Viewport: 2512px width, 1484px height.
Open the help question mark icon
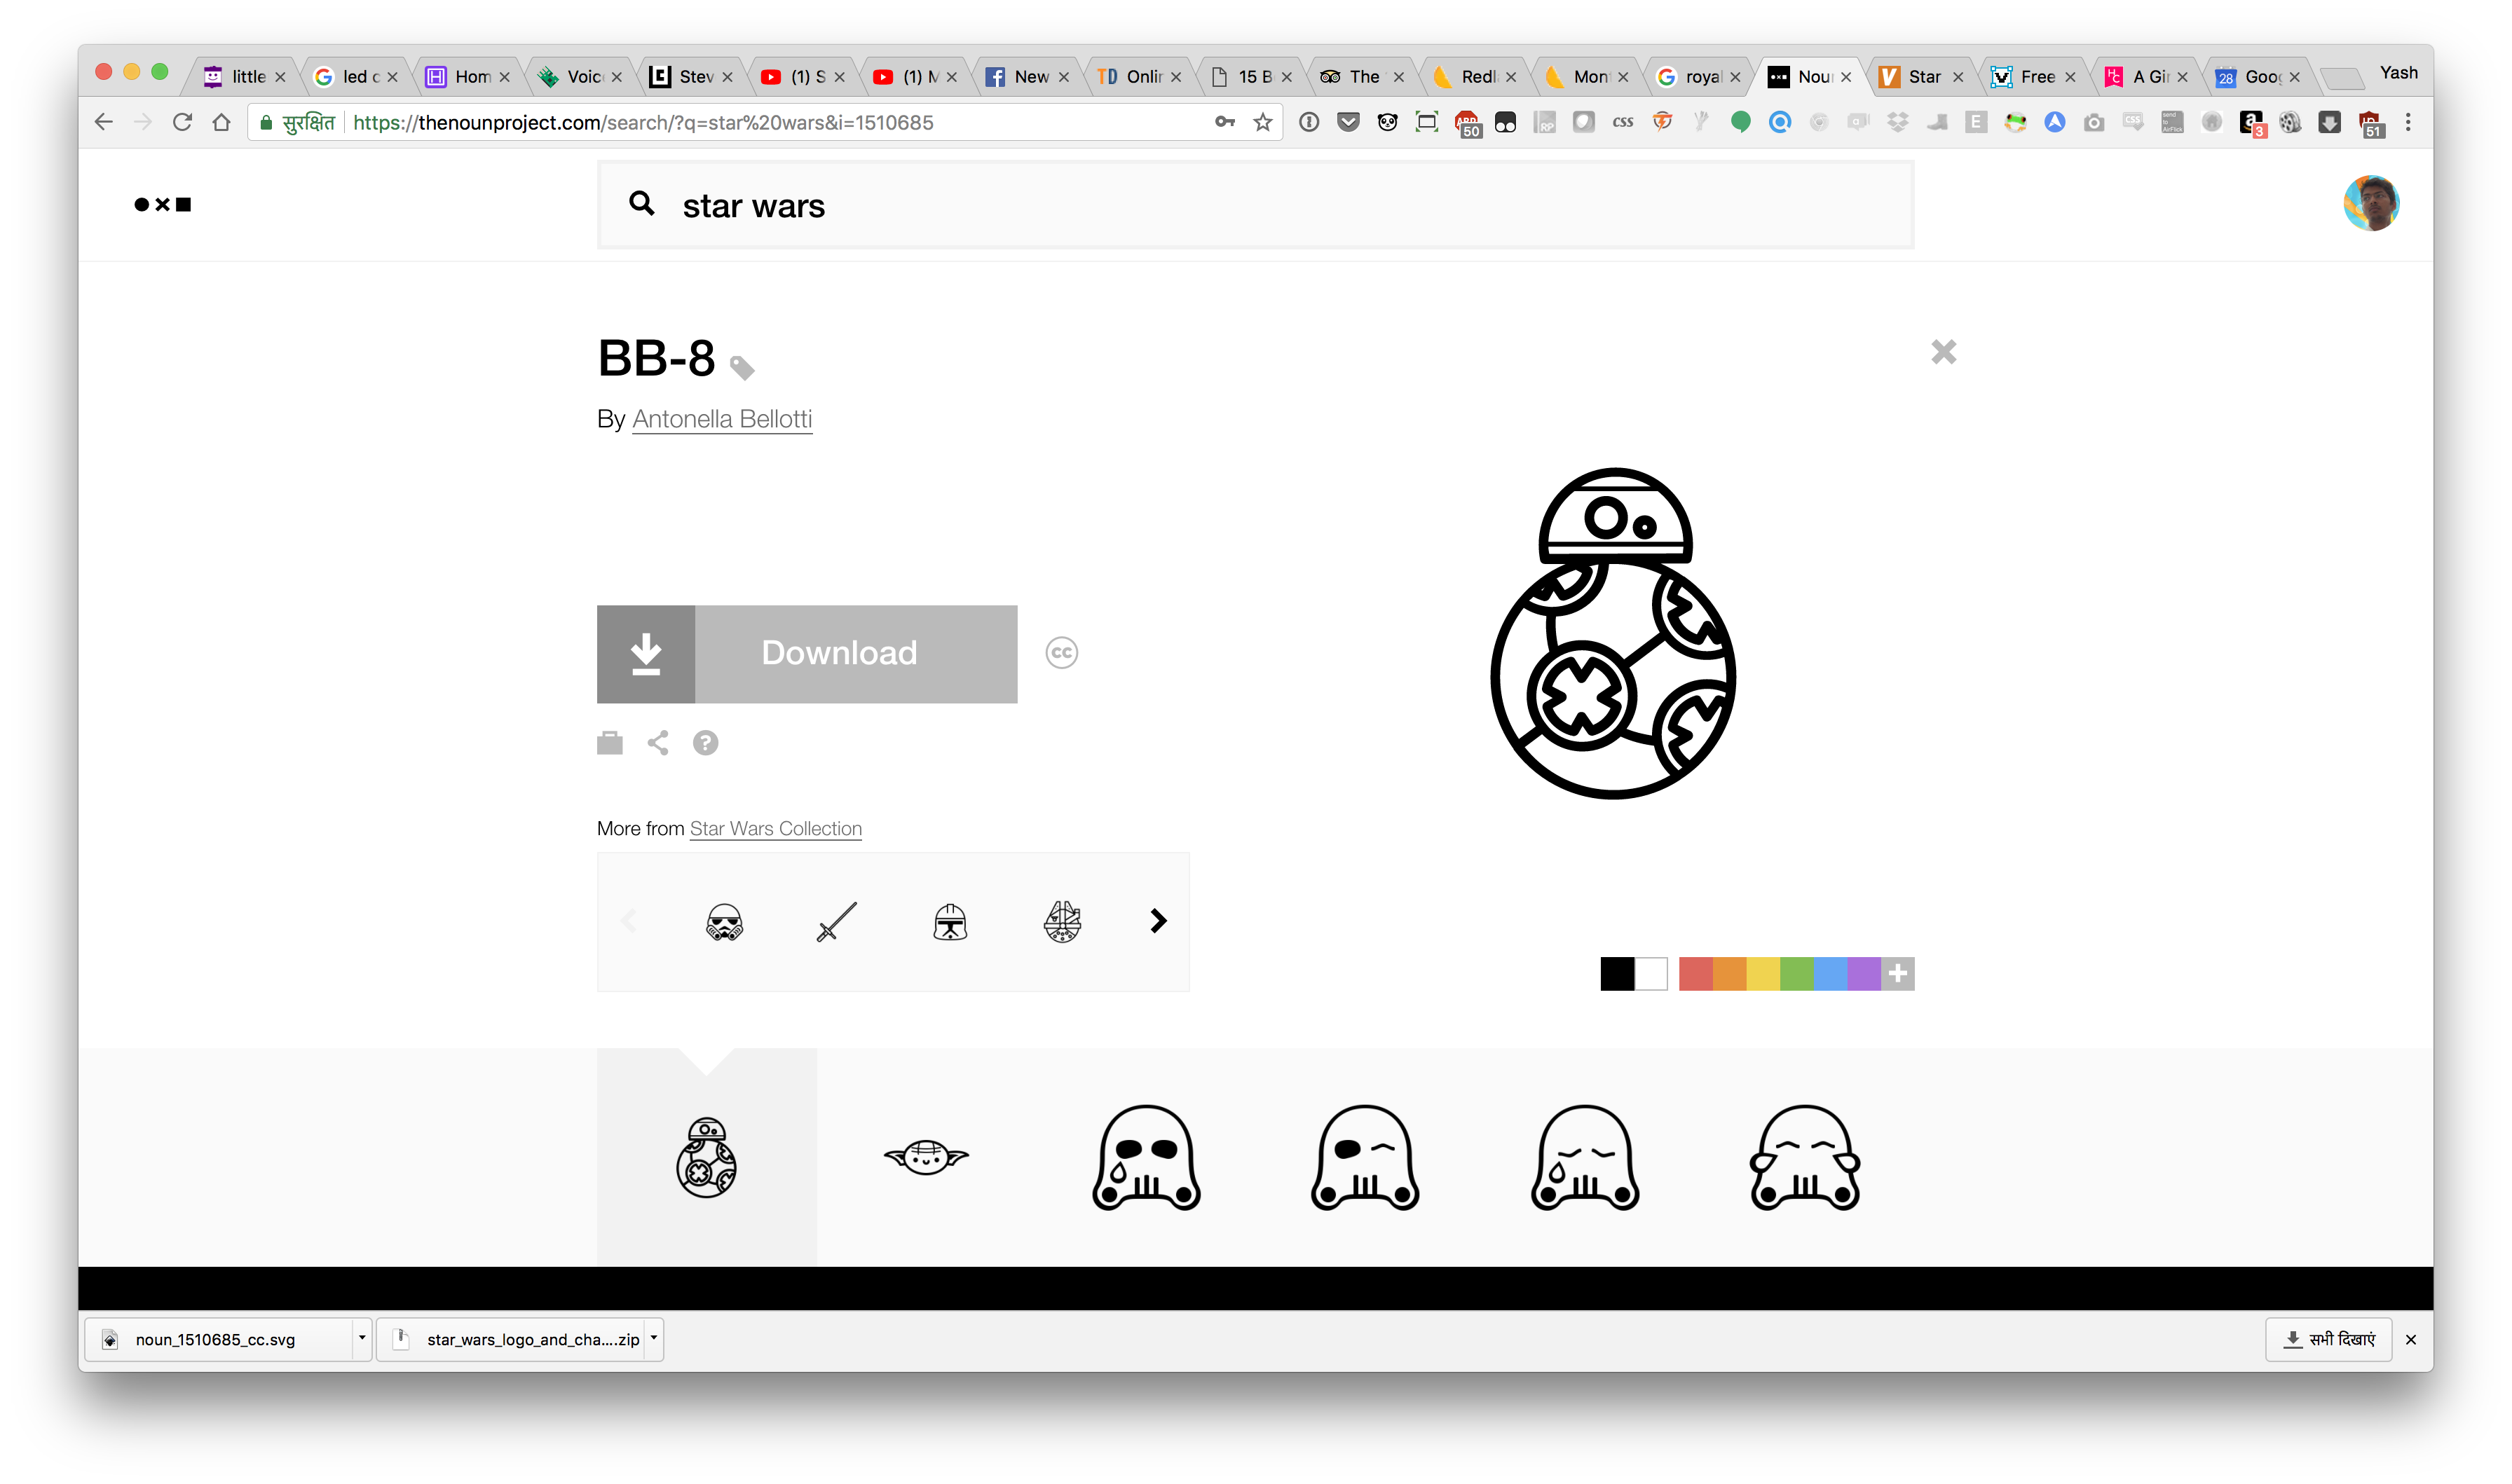tap(705, 743)
